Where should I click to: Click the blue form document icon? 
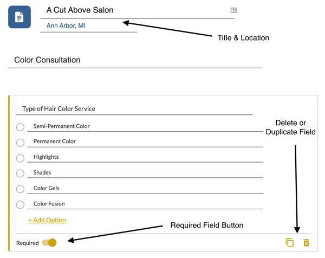click(x=19, y=17)
